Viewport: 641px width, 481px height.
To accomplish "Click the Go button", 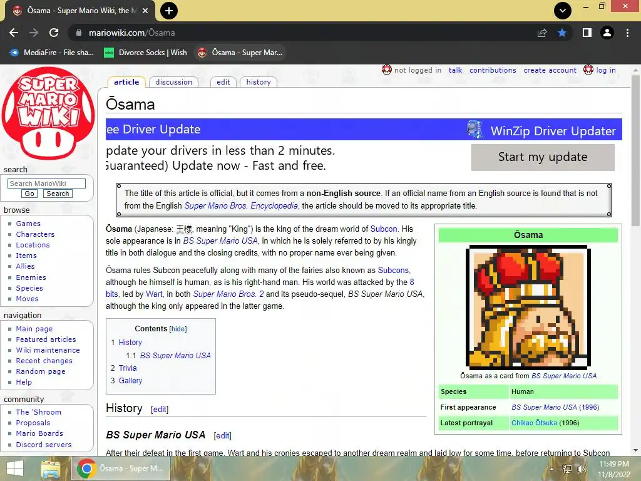I will point(29,194).
